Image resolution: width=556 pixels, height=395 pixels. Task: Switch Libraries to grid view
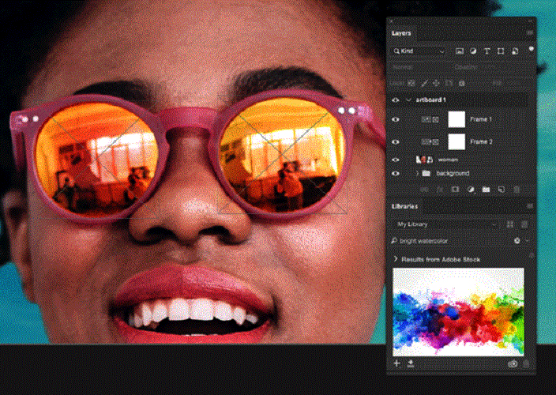[510, 224]
